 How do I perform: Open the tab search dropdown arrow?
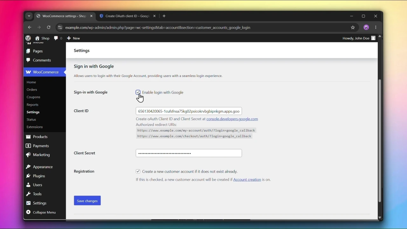pyautogui.click(x=29, y=16)
